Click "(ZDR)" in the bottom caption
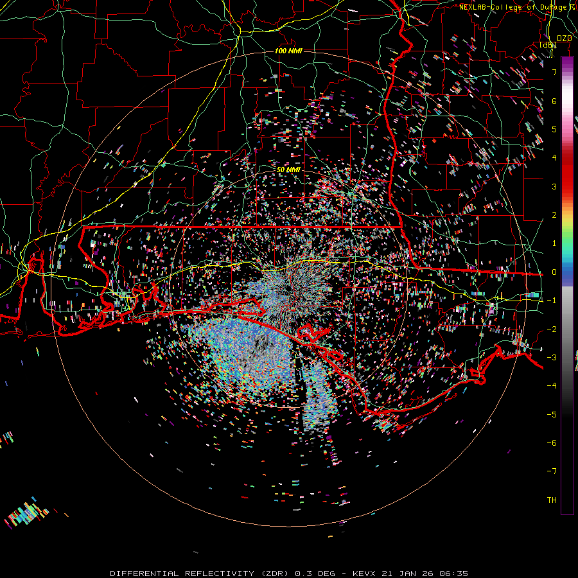The height and width of the screenshot is (578, 578). tap(276, 574)
